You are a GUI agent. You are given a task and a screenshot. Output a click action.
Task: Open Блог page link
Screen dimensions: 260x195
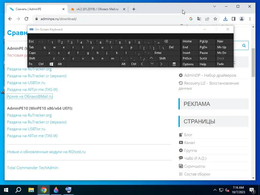(x=188, y=135)
